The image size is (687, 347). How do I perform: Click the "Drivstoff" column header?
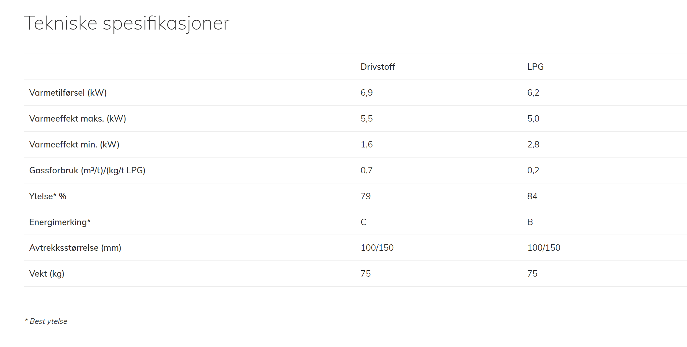pyautogui.click(x=377, y=67)
